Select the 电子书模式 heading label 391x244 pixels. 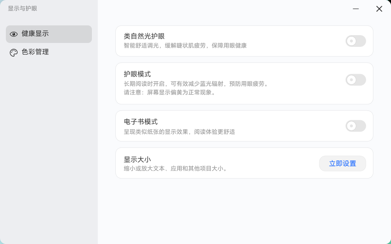[x=141, y=122]
